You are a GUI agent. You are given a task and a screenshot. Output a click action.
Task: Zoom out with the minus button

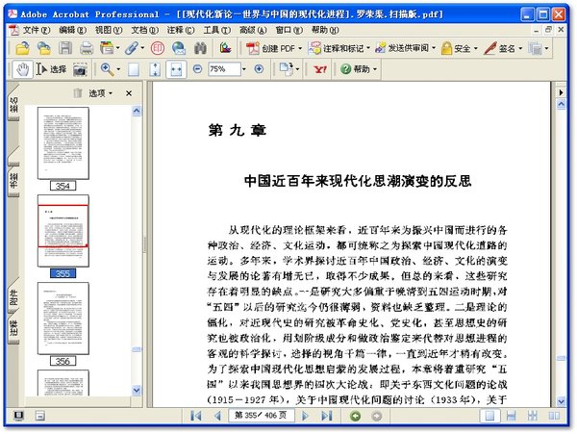[197, 69]
